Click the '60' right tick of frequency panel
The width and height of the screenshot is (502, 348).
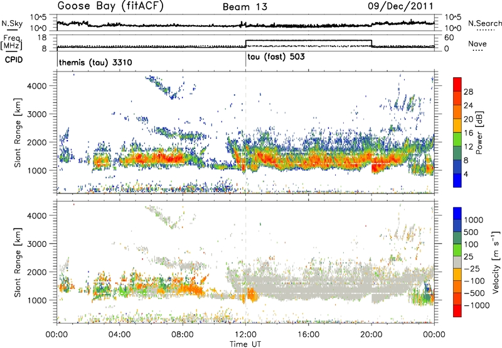pyautogui.click(x=449, y=38)
